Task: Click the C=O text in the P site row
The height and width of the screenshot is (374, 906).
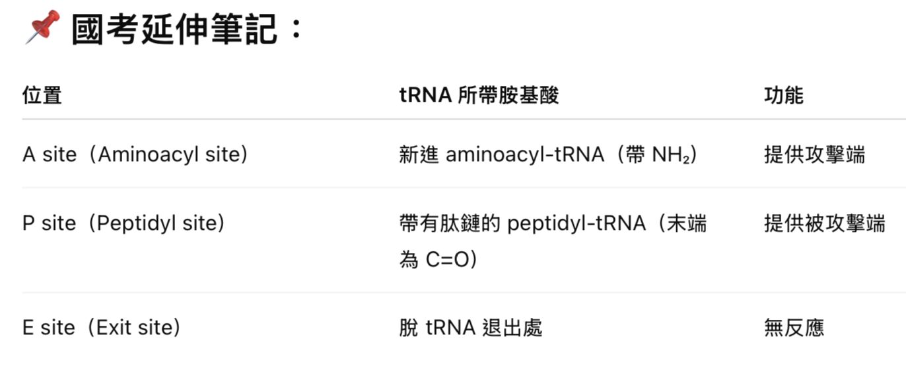Action: click(x=446, y=260)
